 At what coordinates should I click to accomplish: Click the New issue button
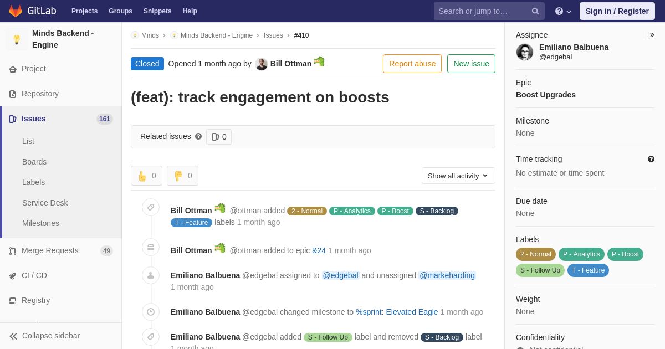coord(471,64)
